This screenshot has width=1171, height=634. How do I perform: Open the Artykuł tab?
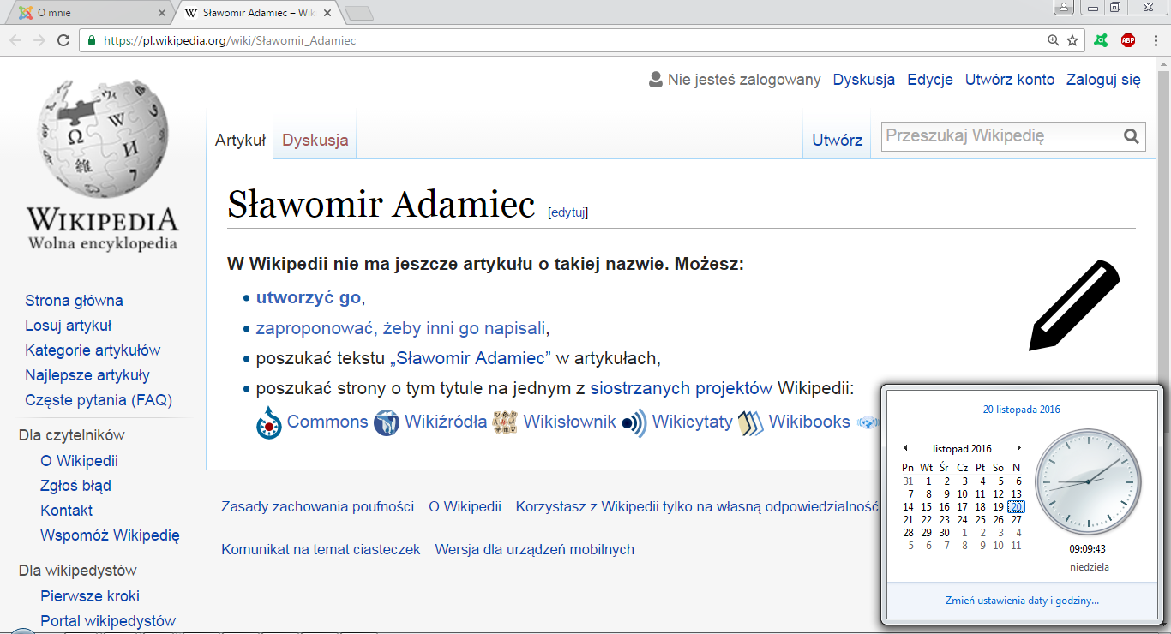click(240, 141)
